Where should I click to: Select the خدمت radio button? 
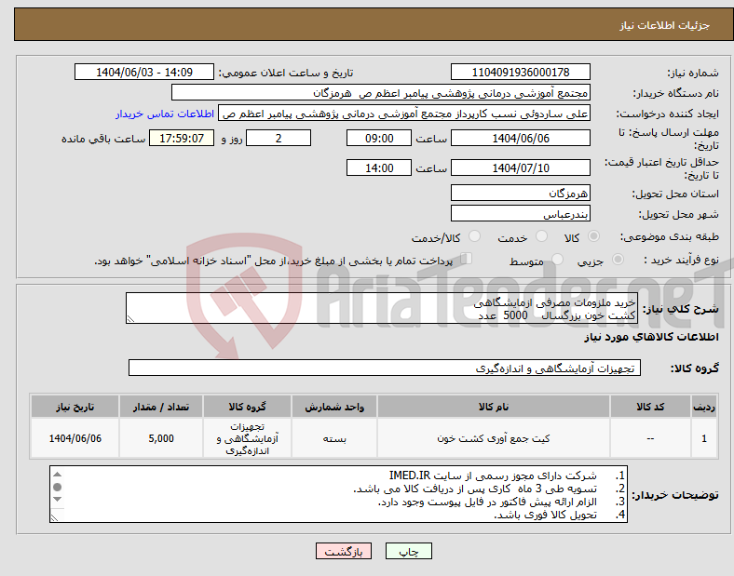[541, 236]
